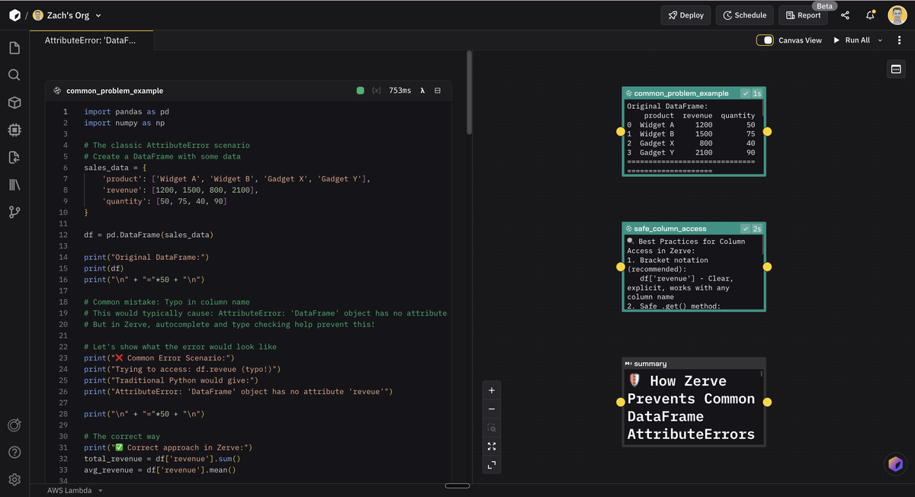The image size is (915, 497).
Task: Select the common_problem_example node title on canvas
Action: pyautogui.click(x=681, y=94)
